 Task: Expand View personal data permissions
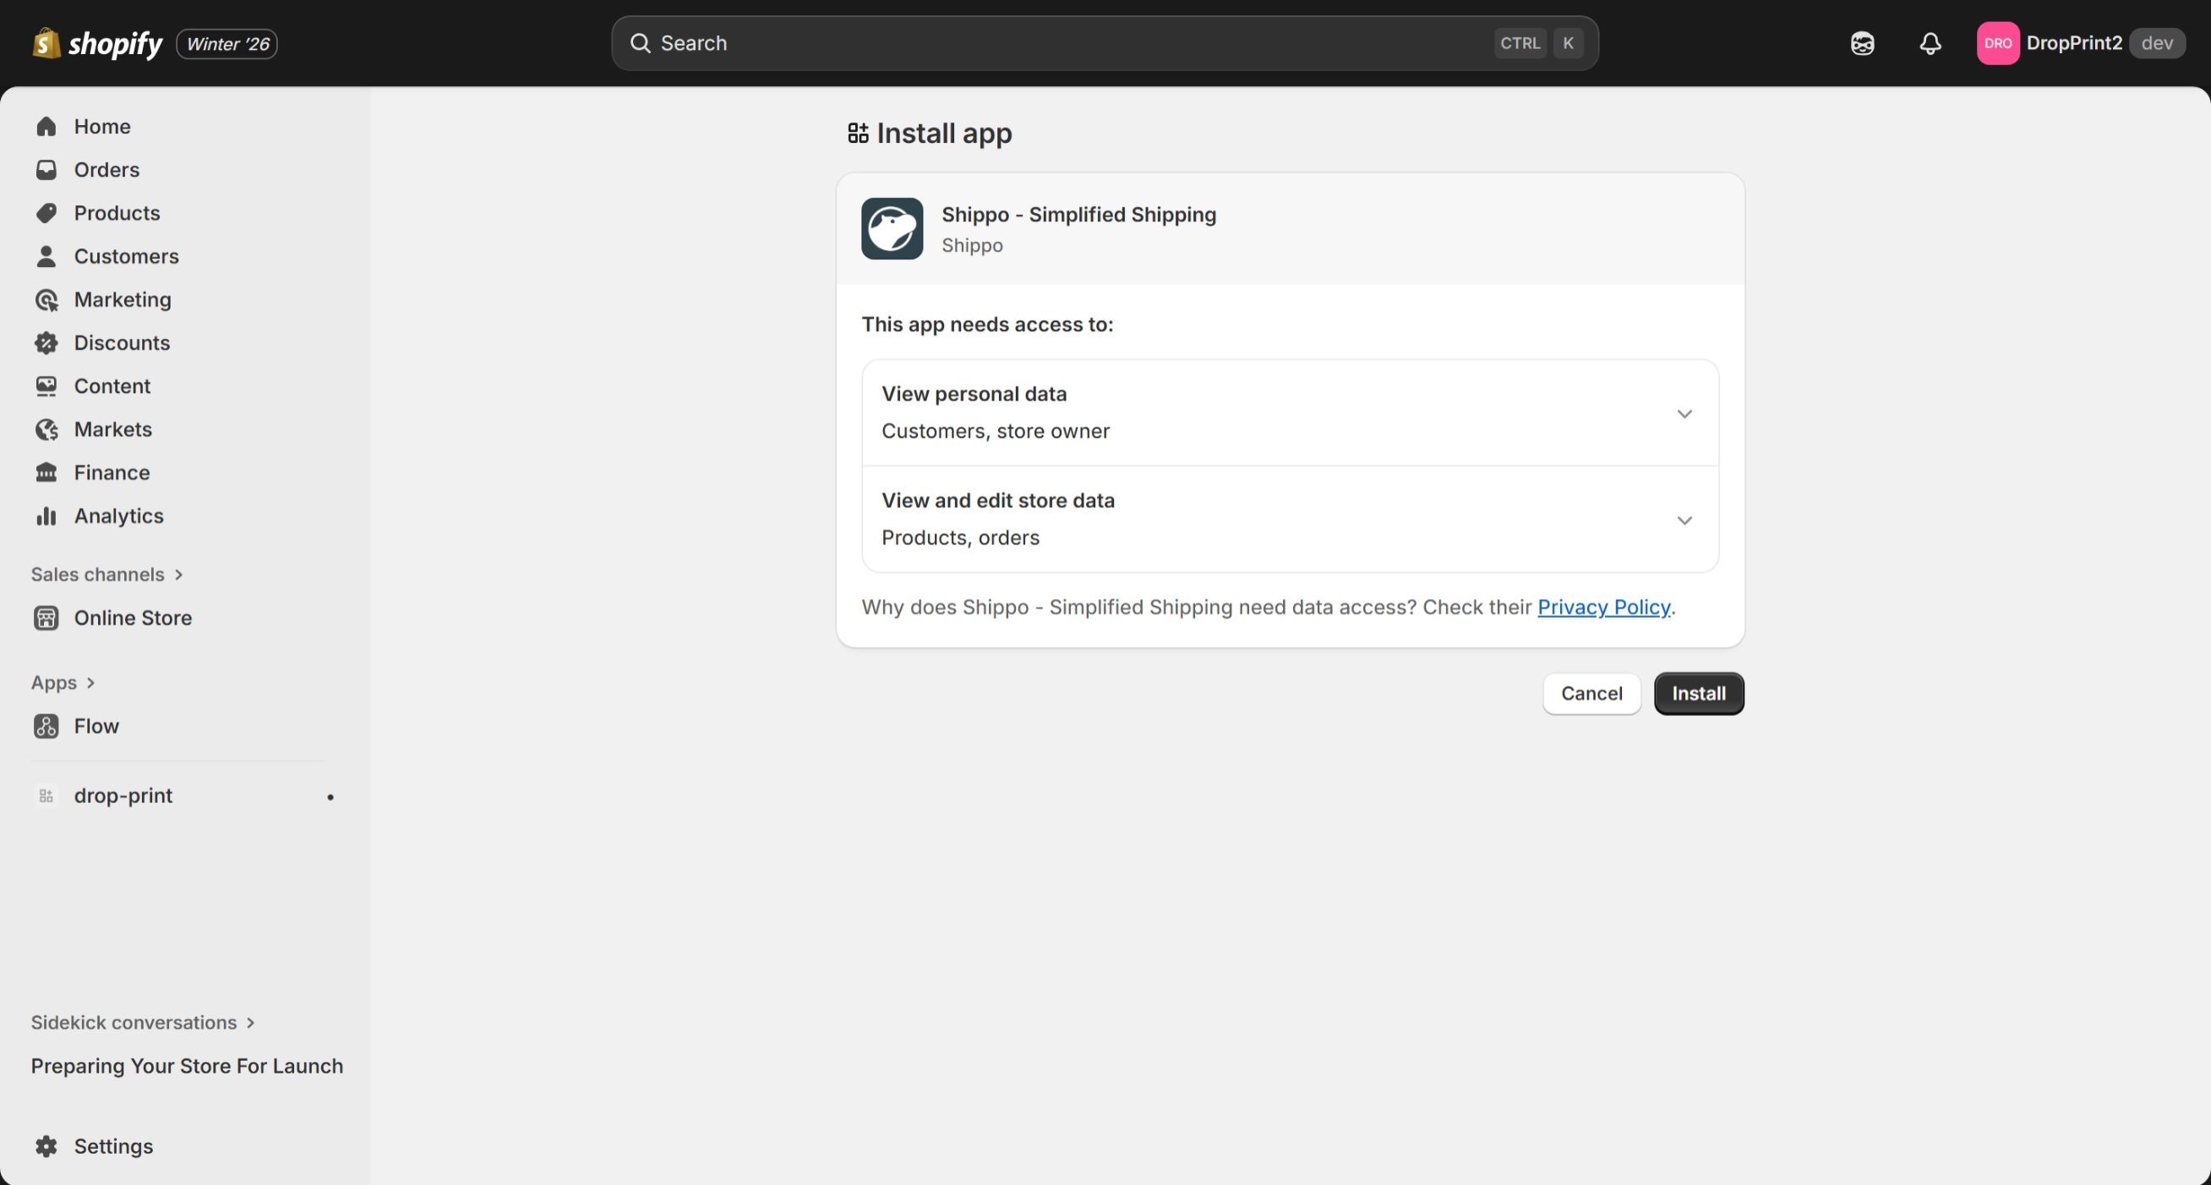pyautogui.click(x=1290, y=412)
